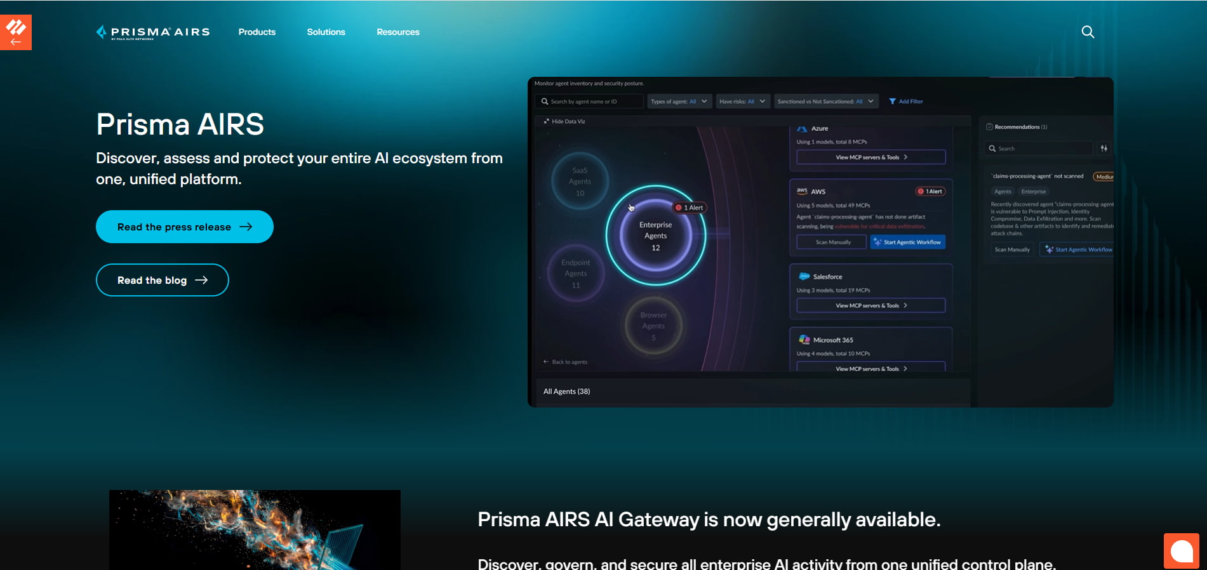Click the Prisma AIRS logo in the header

pyautogui.click(x=153, y=32)
